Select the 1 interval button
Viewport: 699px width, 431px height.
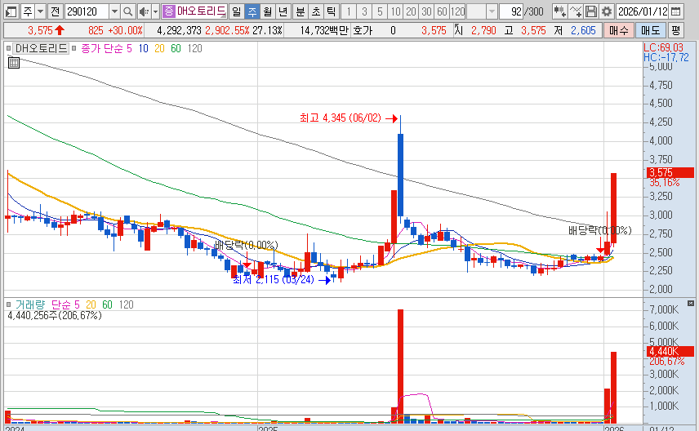pyautogui.click(x=349, y=11)
